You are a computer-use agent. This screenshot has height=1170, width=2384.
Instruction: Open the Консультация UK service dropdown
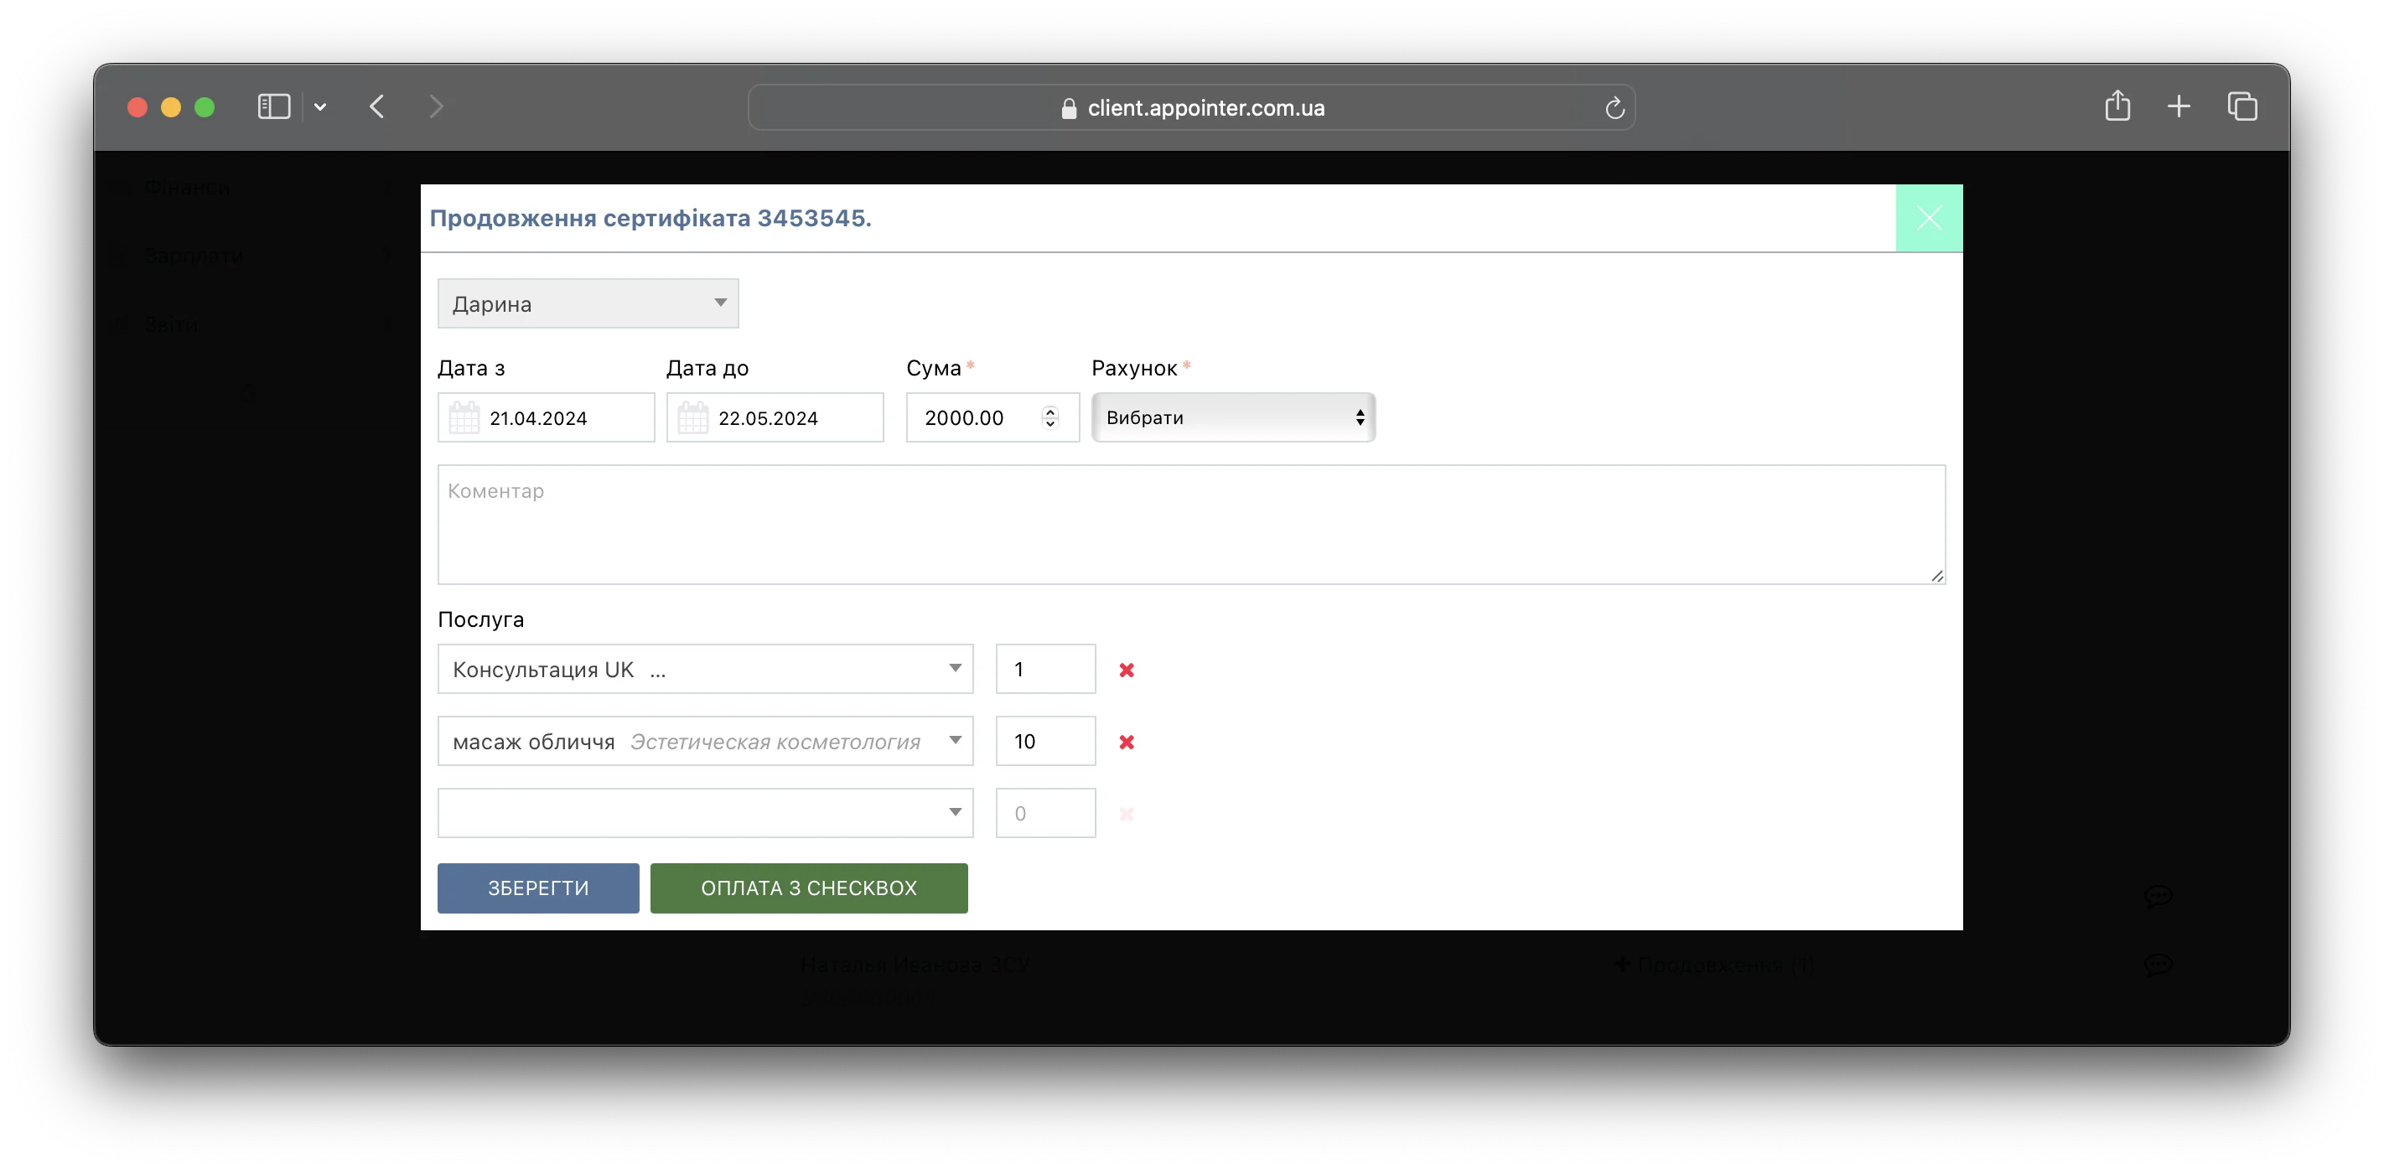[705, 670]
